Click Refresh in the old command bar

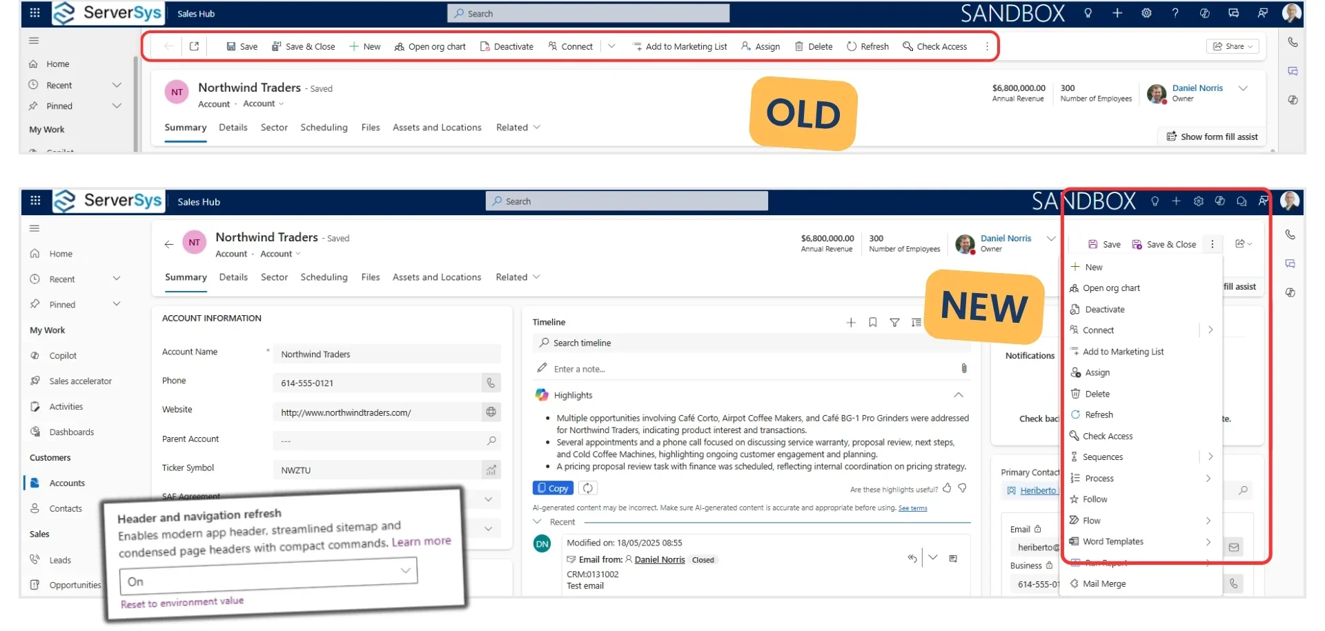(x=868, y=47)
